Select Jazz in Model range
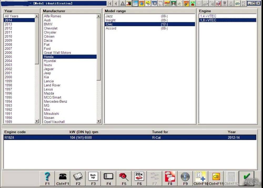This screenshot has width=263, height=188. coord(150,16)
